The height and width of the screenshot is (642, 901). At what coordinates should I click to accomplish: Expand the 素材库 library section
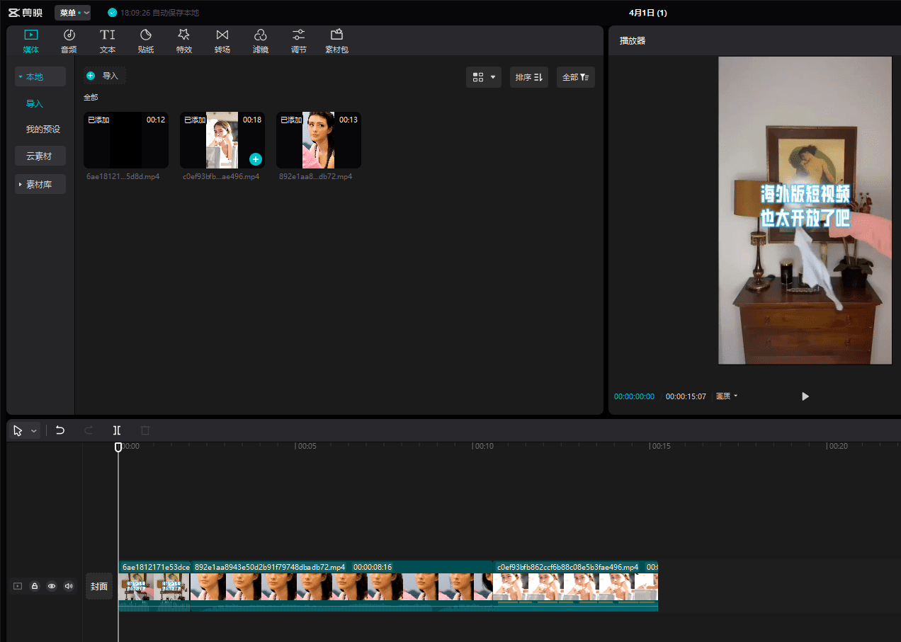pos(40,185)
